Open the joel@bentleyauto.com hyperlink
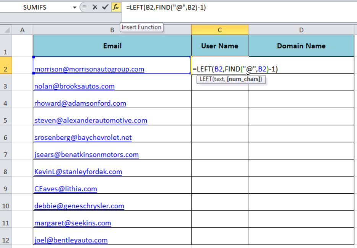 click(71, 240)
